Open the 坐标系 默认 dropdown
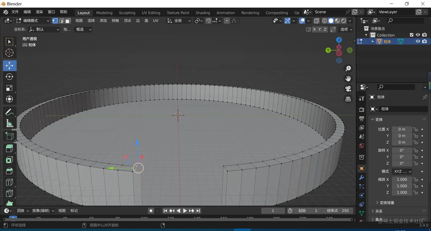The height and width of the screenshot is (231, 431). click(44, 29)
